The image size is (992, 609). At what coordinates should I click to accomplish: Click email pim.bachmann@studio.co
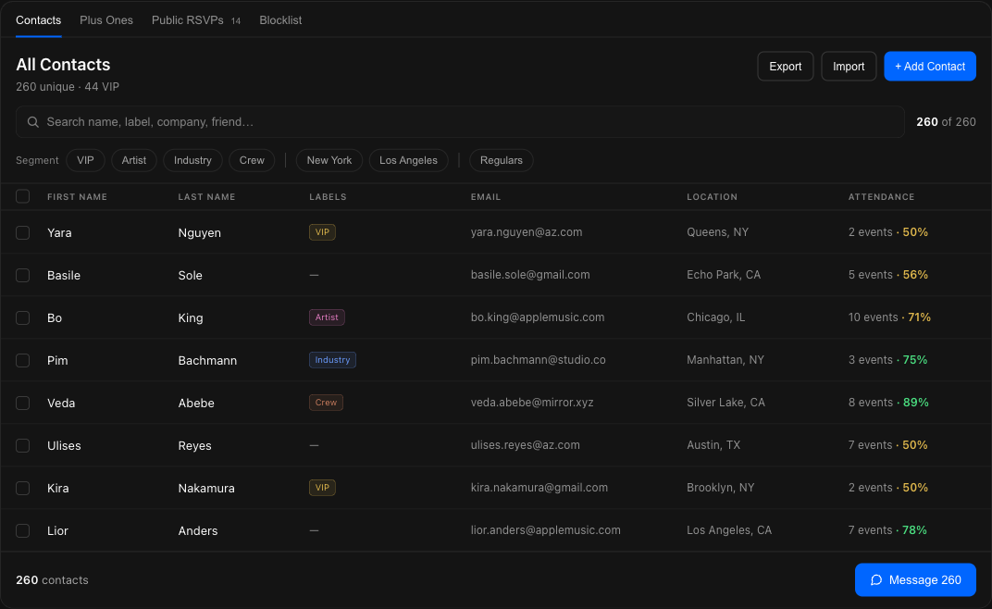(x=539, y=360)
